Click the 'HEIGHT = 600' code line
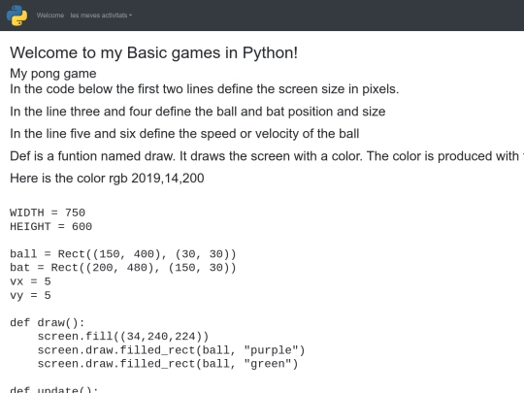This screenshot has height=393, width=524. (x=50, y=226)
